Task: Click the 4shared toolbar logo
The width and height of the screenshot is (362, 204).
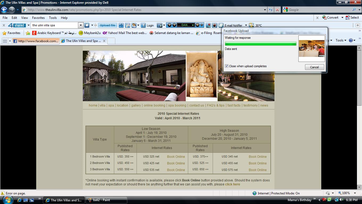Action: pos(17,25)
